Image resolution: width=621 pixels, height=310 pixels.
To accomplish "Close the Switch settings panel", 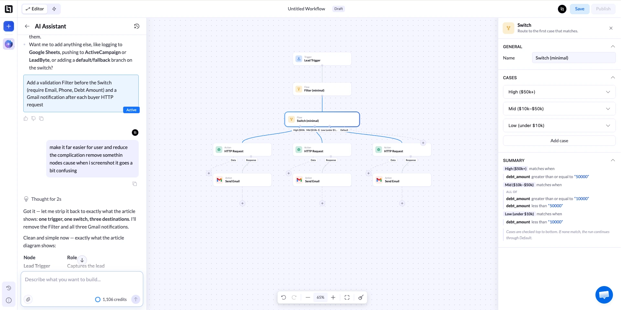I will pyautogui.click(x=611, y=28).
